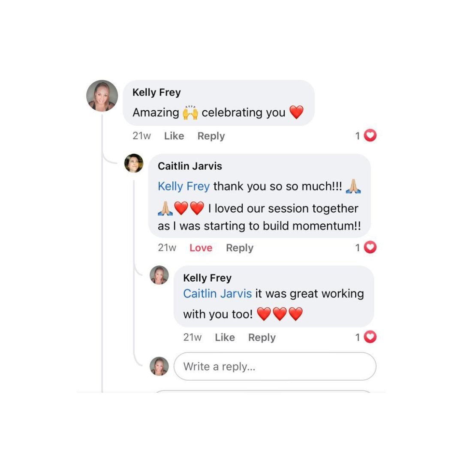
Task: Open Kelly Frey's profile picture on top comment
Action: click(102, 96)
